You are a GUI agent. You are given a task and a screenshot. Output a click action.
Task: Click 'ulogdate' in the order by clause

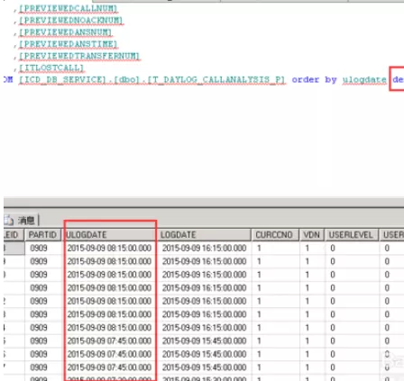point(364,80)
